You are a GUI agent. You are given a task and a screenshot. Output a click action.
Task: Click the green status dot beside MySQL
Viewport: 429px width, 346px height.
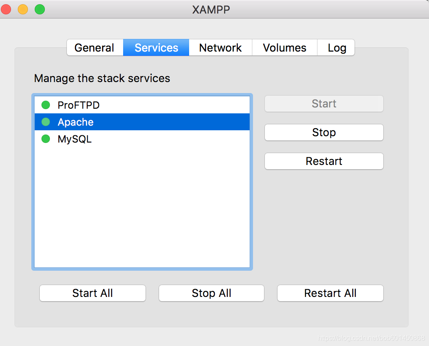[46, 139]
